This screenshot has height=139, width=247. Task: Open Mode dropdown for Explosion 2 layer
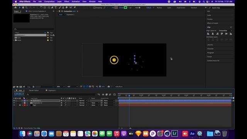tap(83, 100)
